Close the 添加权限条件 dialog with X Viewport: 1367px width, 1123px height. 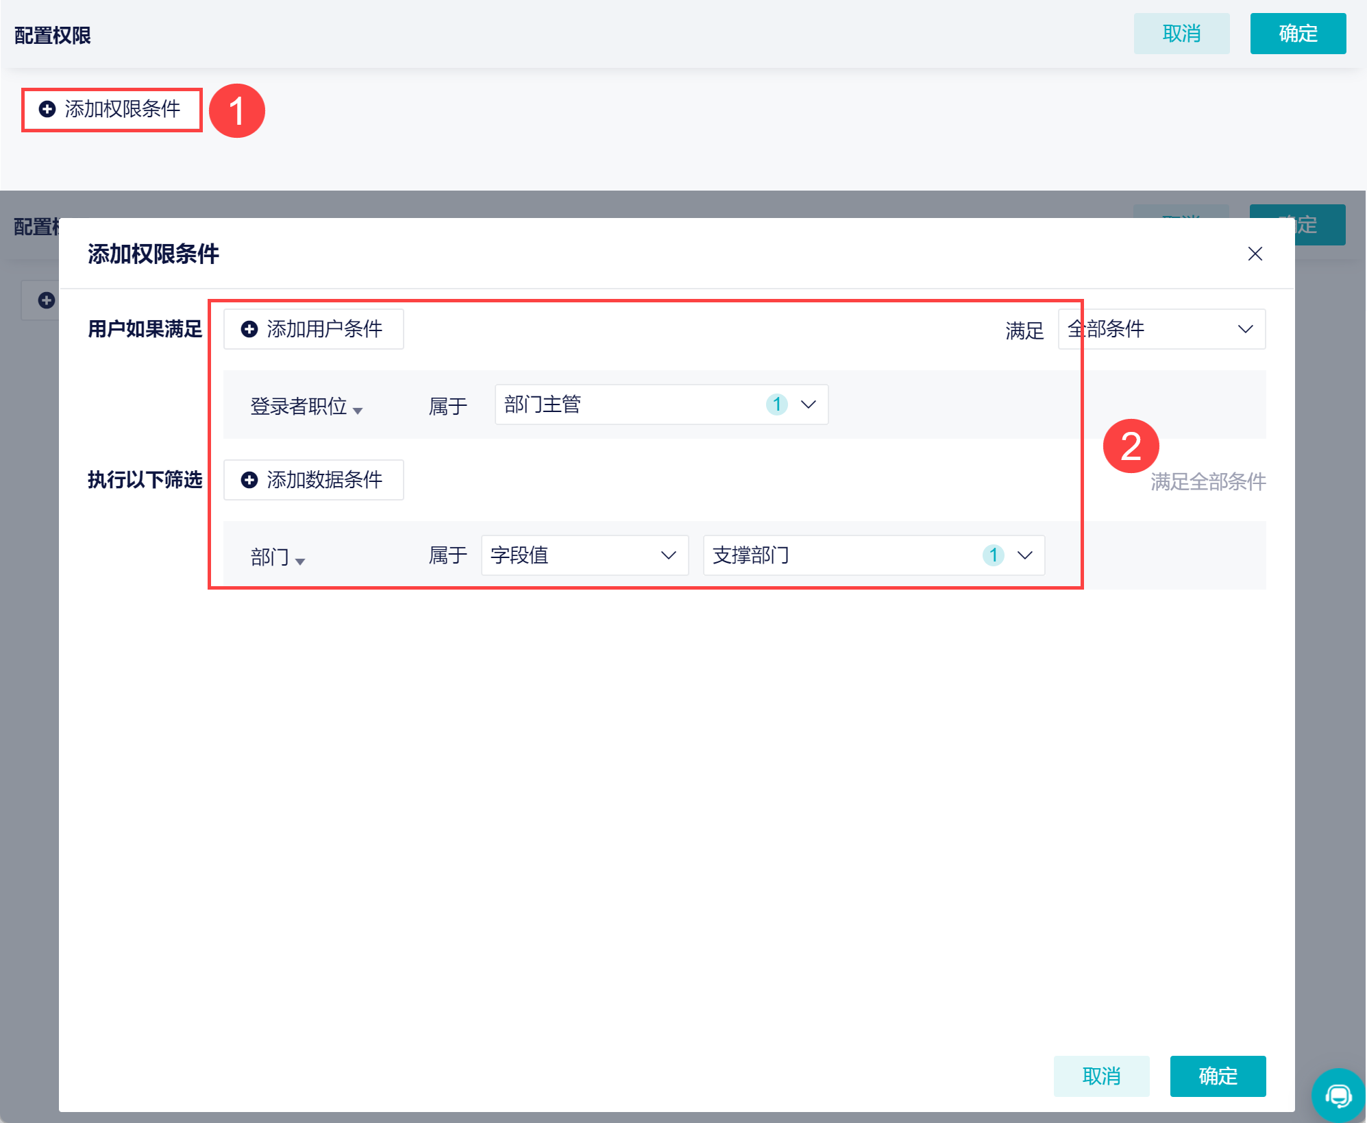coord(1255,254)
